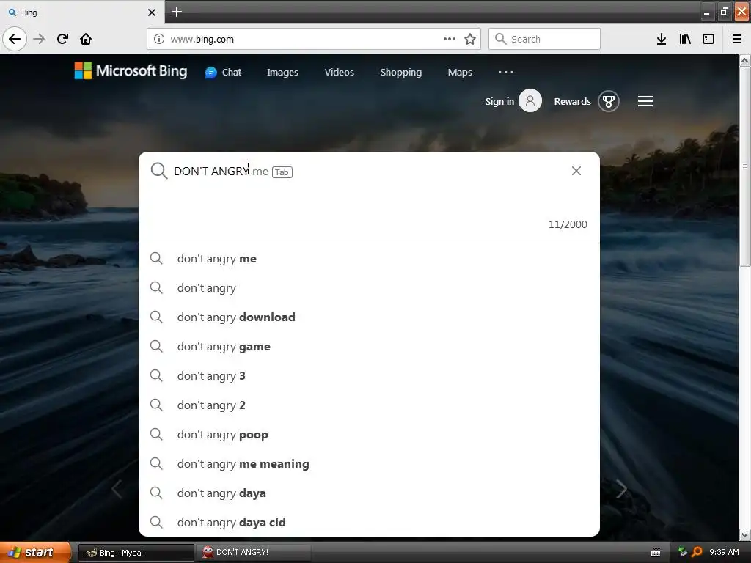
Task: Click the Rewards trophy icon
Action: 609,101
